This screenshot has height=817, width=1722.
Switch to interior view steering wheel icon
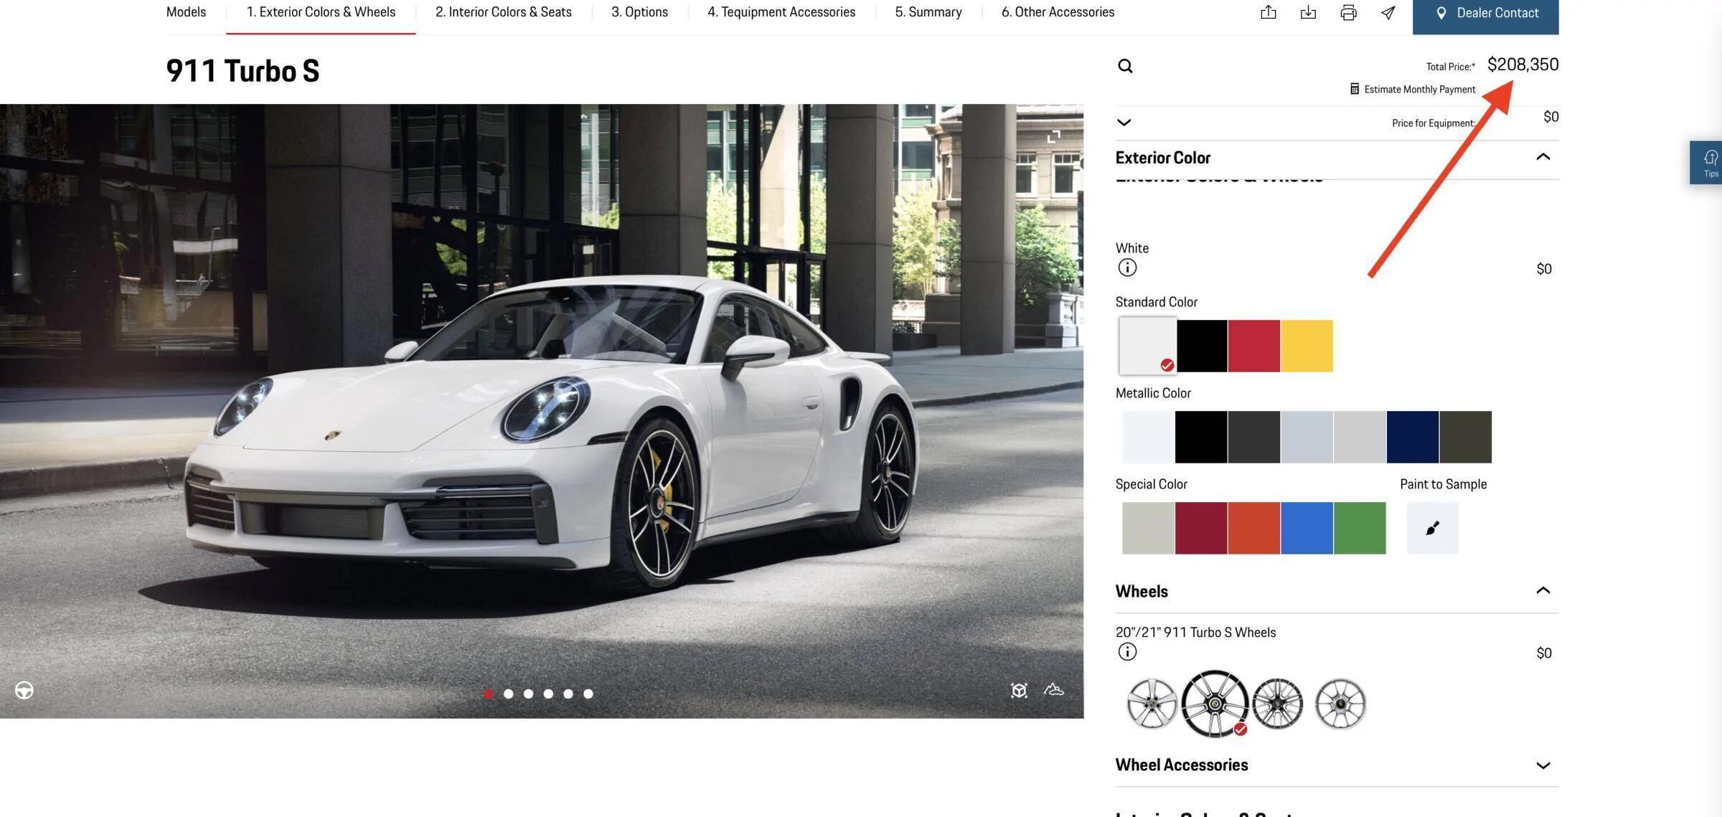pos(24,690)
